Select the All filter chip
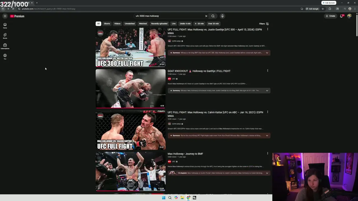This screenshot has width=358, height=201. (98, 24)
